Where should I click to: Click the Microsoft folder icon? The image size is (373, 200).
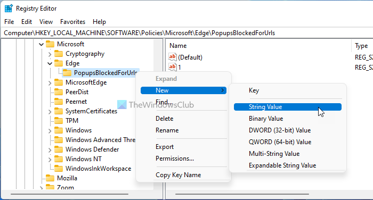tap(50, 44)
